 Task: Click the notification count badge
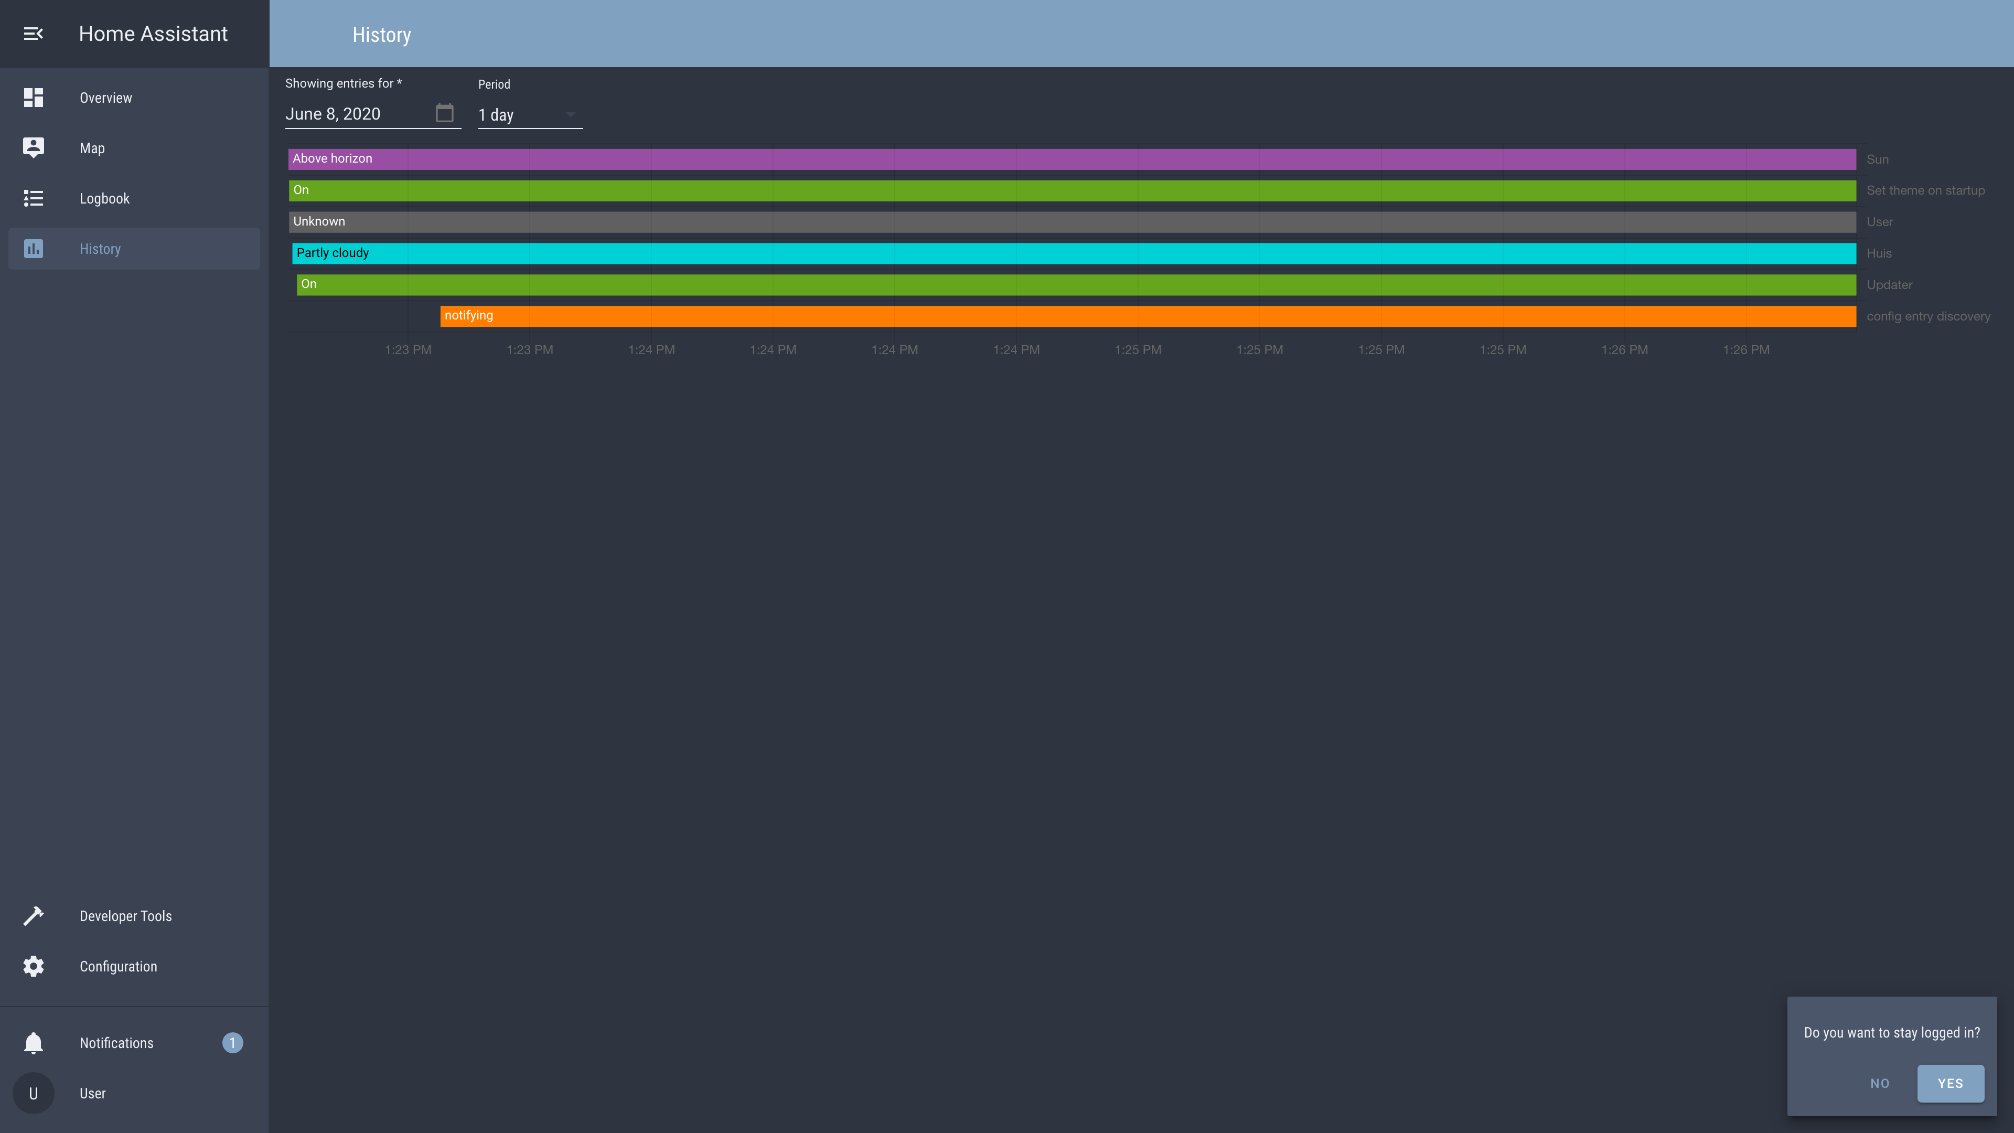[x=232, y=1043]
